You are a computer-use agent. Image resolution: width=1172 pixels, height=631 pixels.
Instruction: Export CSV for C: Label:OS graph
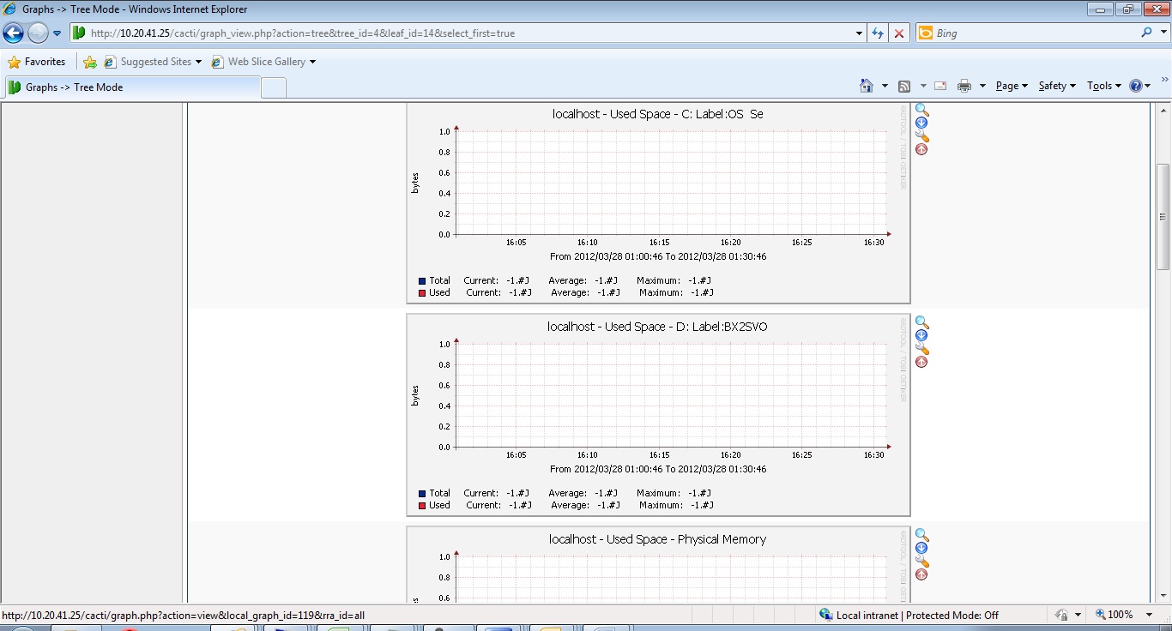point(921,123)
